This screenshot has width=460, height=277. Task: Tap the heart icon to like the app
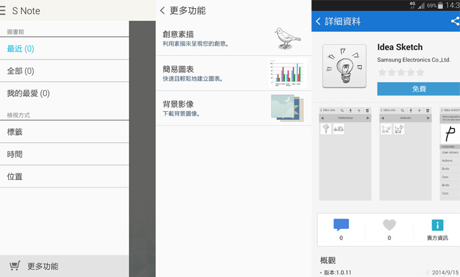[389, 226]
